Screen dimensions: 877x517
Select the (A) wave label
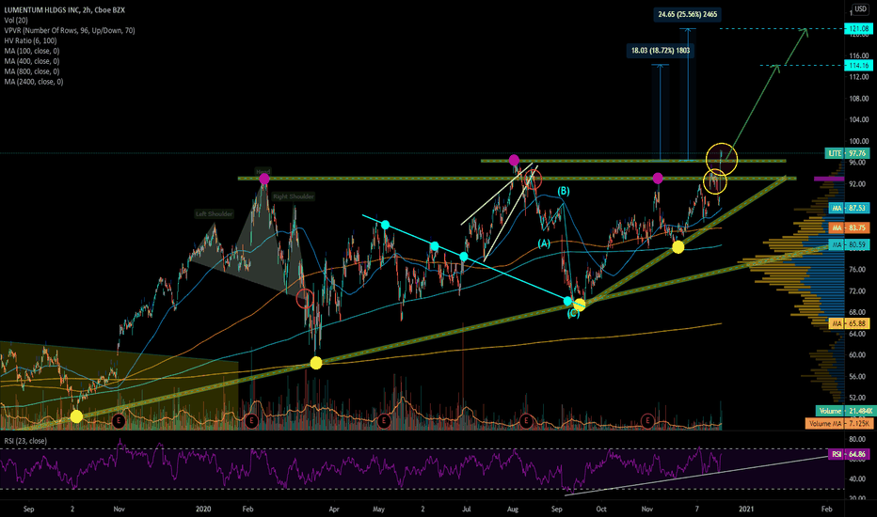[544, 243]
